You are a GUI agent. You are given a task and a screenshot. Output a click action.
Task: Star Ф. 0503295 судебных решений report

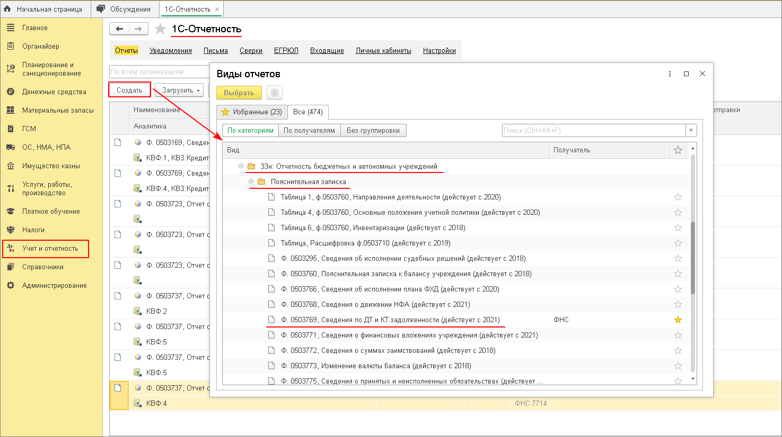pos(678,258)
